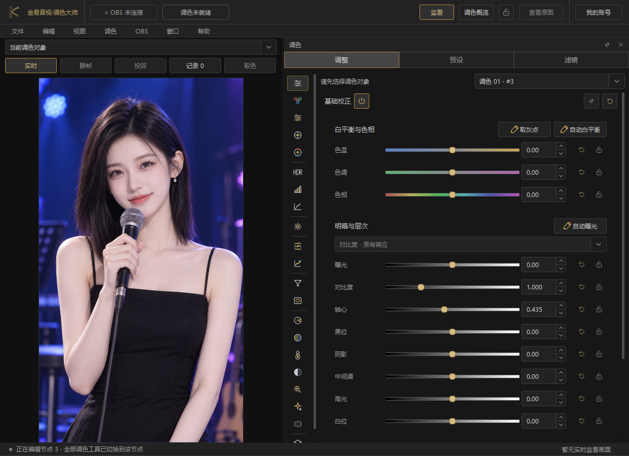
Task: Click the 自动曝光 button
Action: tap(580, 226)
